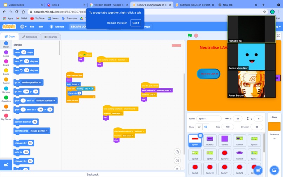Select the My Blocks category

click(x=6, y=117)
